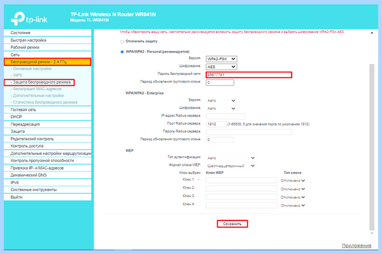382x254 pixels.
Task: Open the Сеть menu item
Action: click(x=48, y=55)
